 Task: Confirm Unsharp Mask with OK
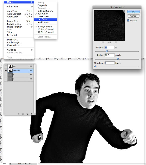pyautogui.click(x=133, y=12)
